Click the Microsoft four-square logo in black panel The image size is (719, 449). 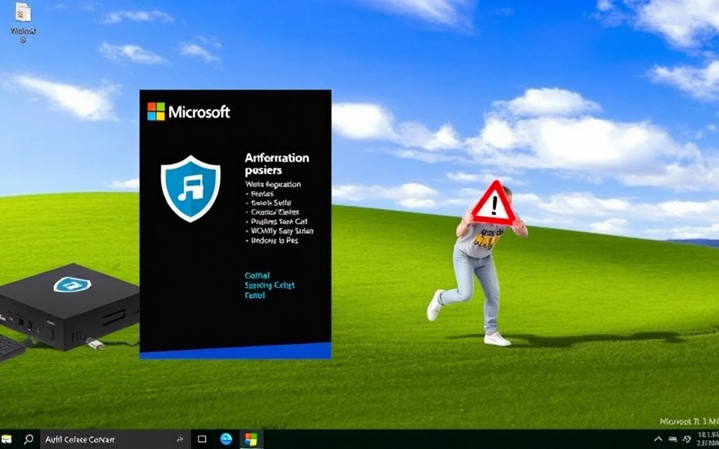156,112
